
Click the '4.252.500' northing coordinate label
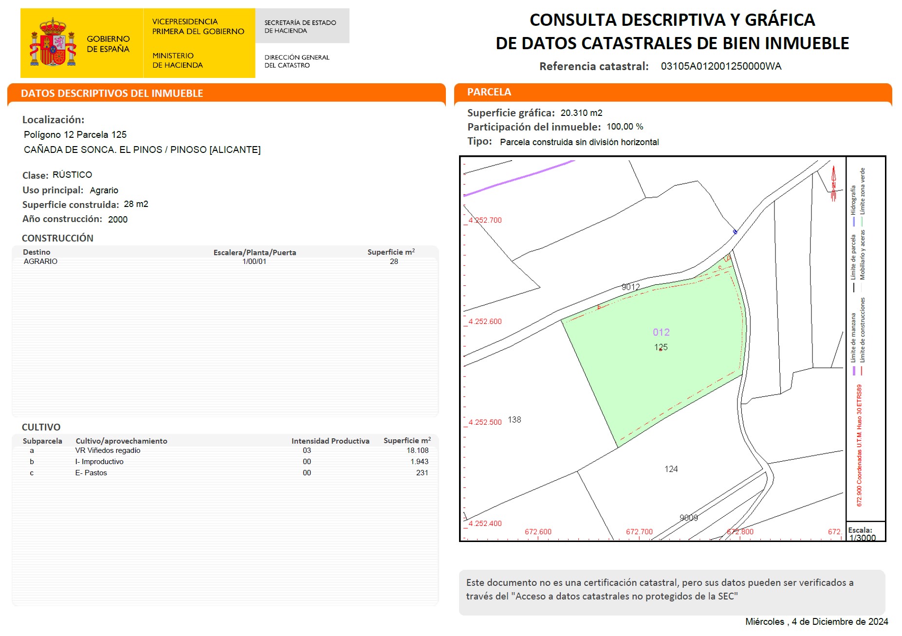pos(485,422)
